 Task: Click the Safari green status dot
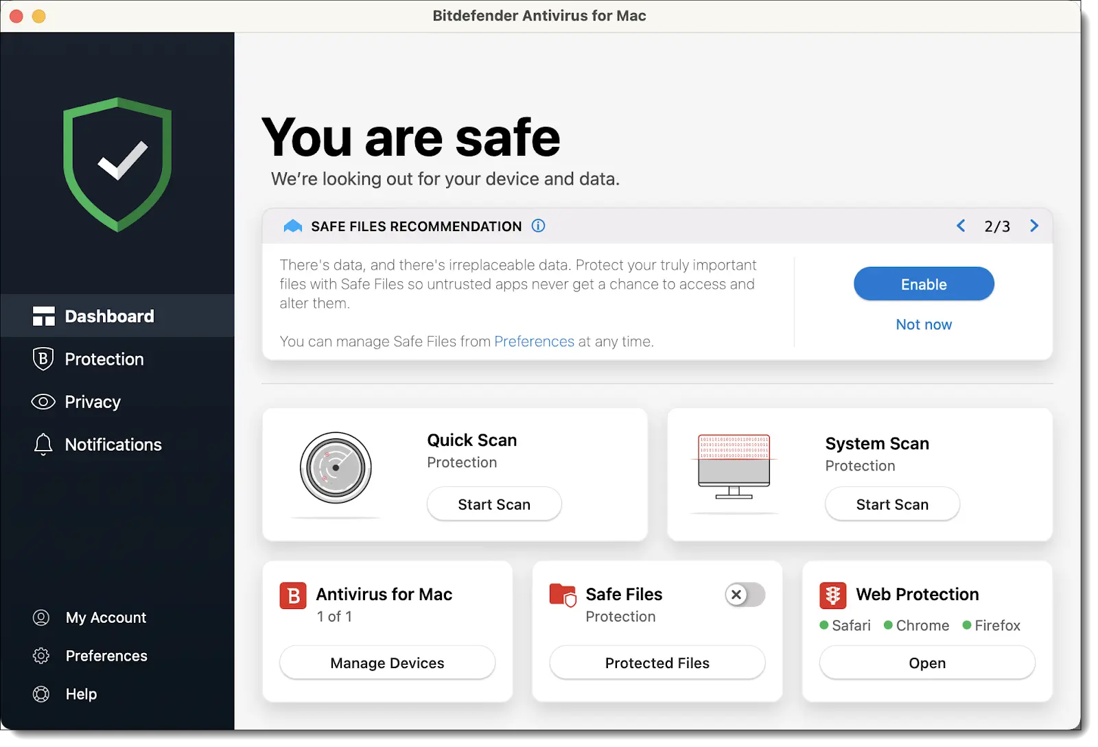pos(824,625)
